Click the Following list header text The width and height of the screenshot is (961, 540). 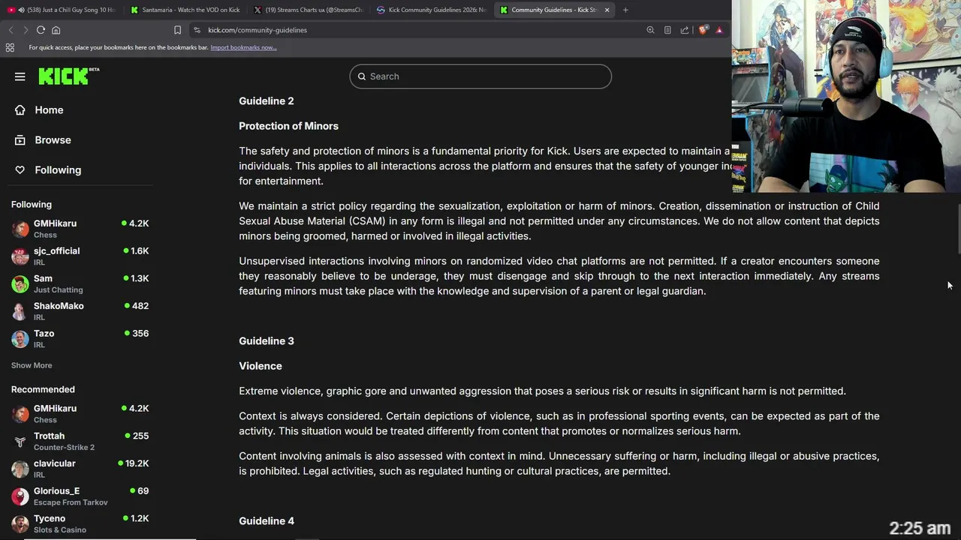[x=32, y=204]
